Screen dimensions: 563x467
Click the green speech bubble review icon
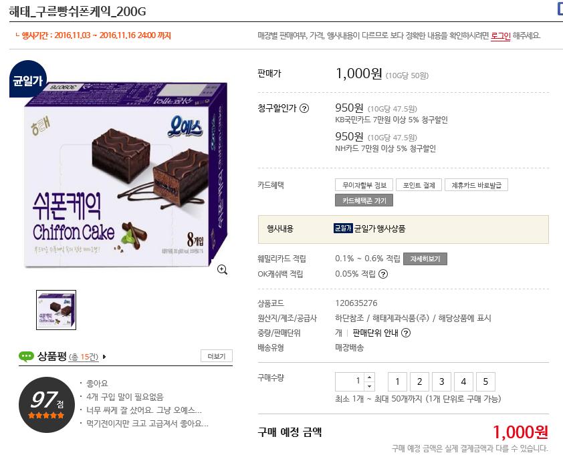[x=26, y=357]
